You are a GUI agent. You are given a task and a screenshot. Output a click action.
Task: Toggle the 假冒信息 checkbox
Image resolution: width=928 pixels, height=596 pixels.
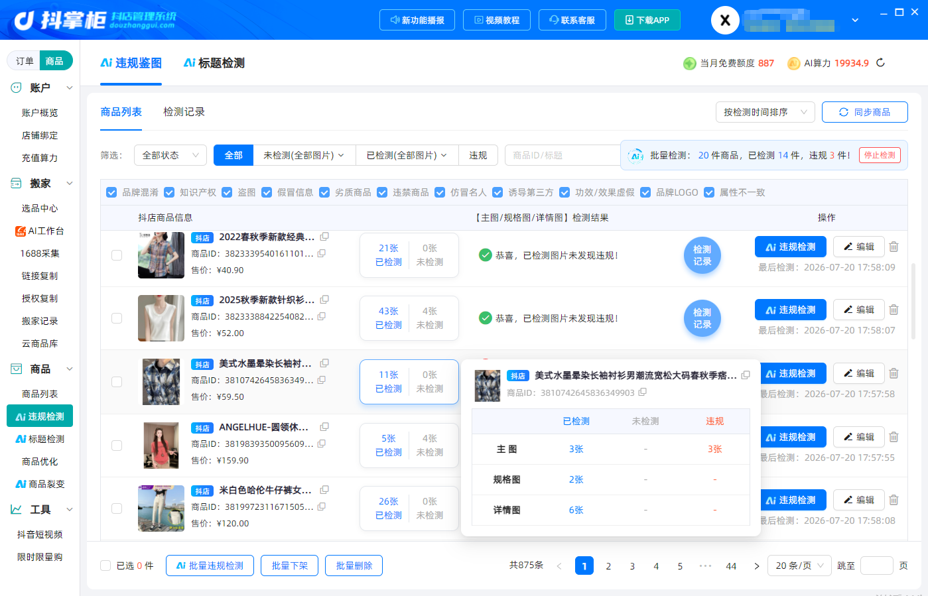pyautogui.click(x=267, y=192)
